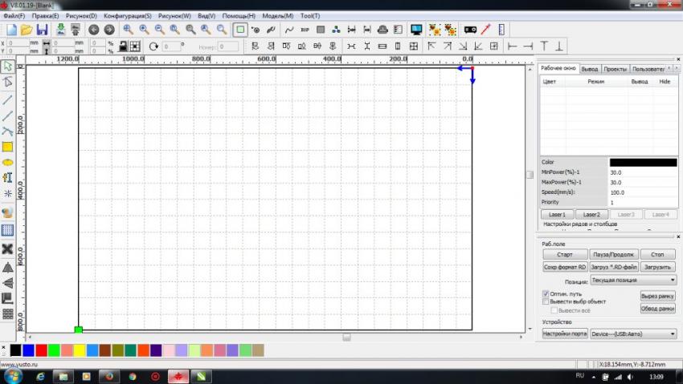
Task: Toggle the 'Оптим. путь' checkbox
Action: click(x=546, y=294)
